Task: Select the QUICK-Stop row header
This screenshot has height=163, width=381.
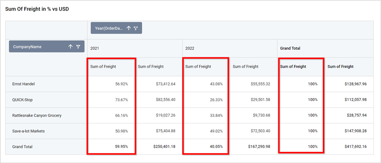Action: click(22, 100)
